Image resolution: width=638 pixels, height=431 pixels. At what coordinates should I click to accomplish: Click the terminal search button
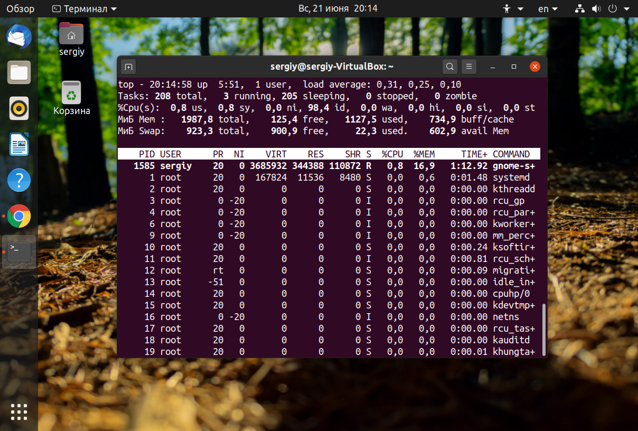point(449,67)
